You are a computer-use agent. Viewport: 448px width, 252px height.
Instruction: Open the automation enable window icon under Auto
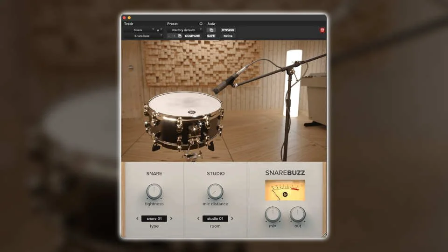[211, 30]
